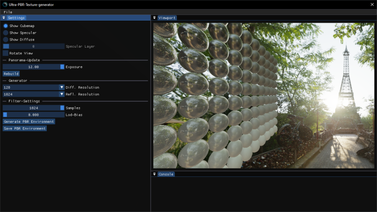This screenshot has width=377, height=212.
Task: Close the Ultra-PBR-Texture-generator window
Action: (x=371, y=5)
